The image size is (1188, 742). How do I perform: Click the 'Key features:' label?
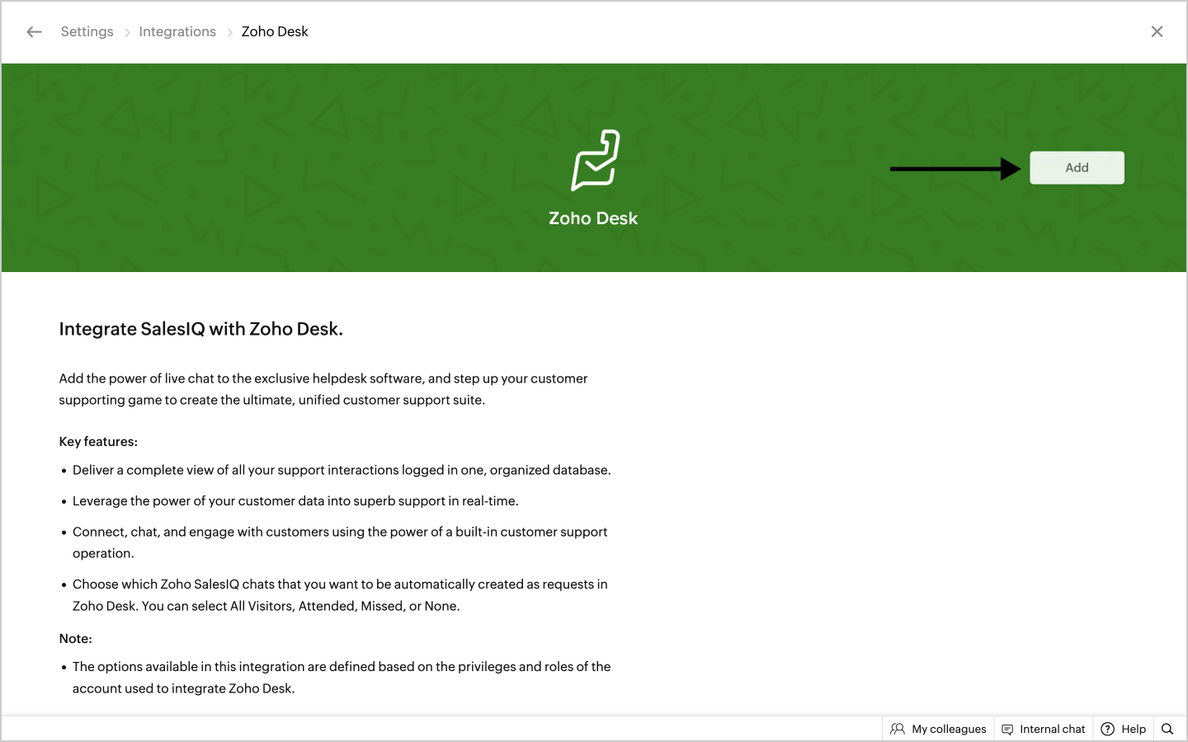[x=98, y=442]
